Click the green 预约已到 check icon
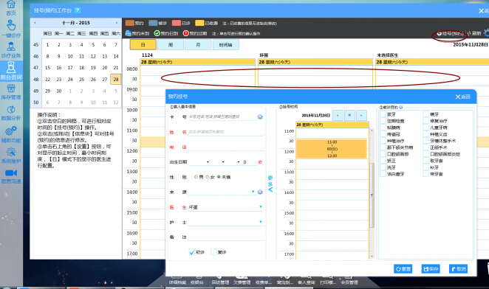Viewport: 489px width, 289px height. [x=157, y=33]
